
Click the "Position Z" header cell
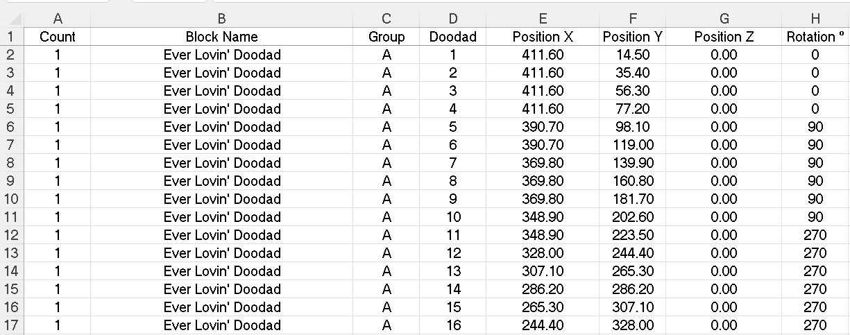coord(724,37)
